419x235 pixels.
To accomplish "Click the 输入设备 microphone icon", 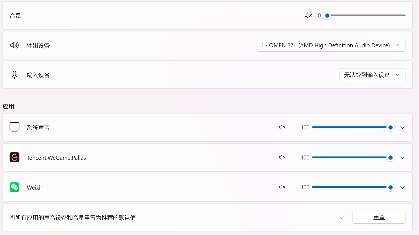I will (14, 75).
